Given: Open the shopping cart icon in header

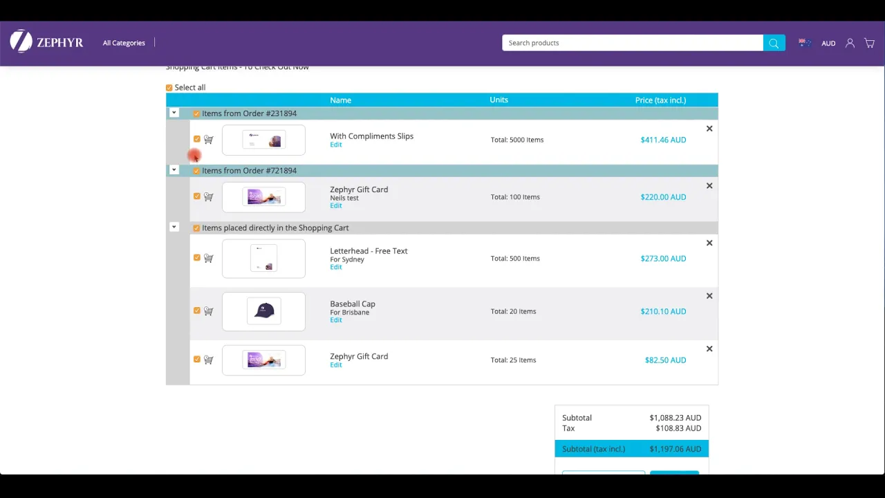Looking at the screenshot, I should 870,43.
